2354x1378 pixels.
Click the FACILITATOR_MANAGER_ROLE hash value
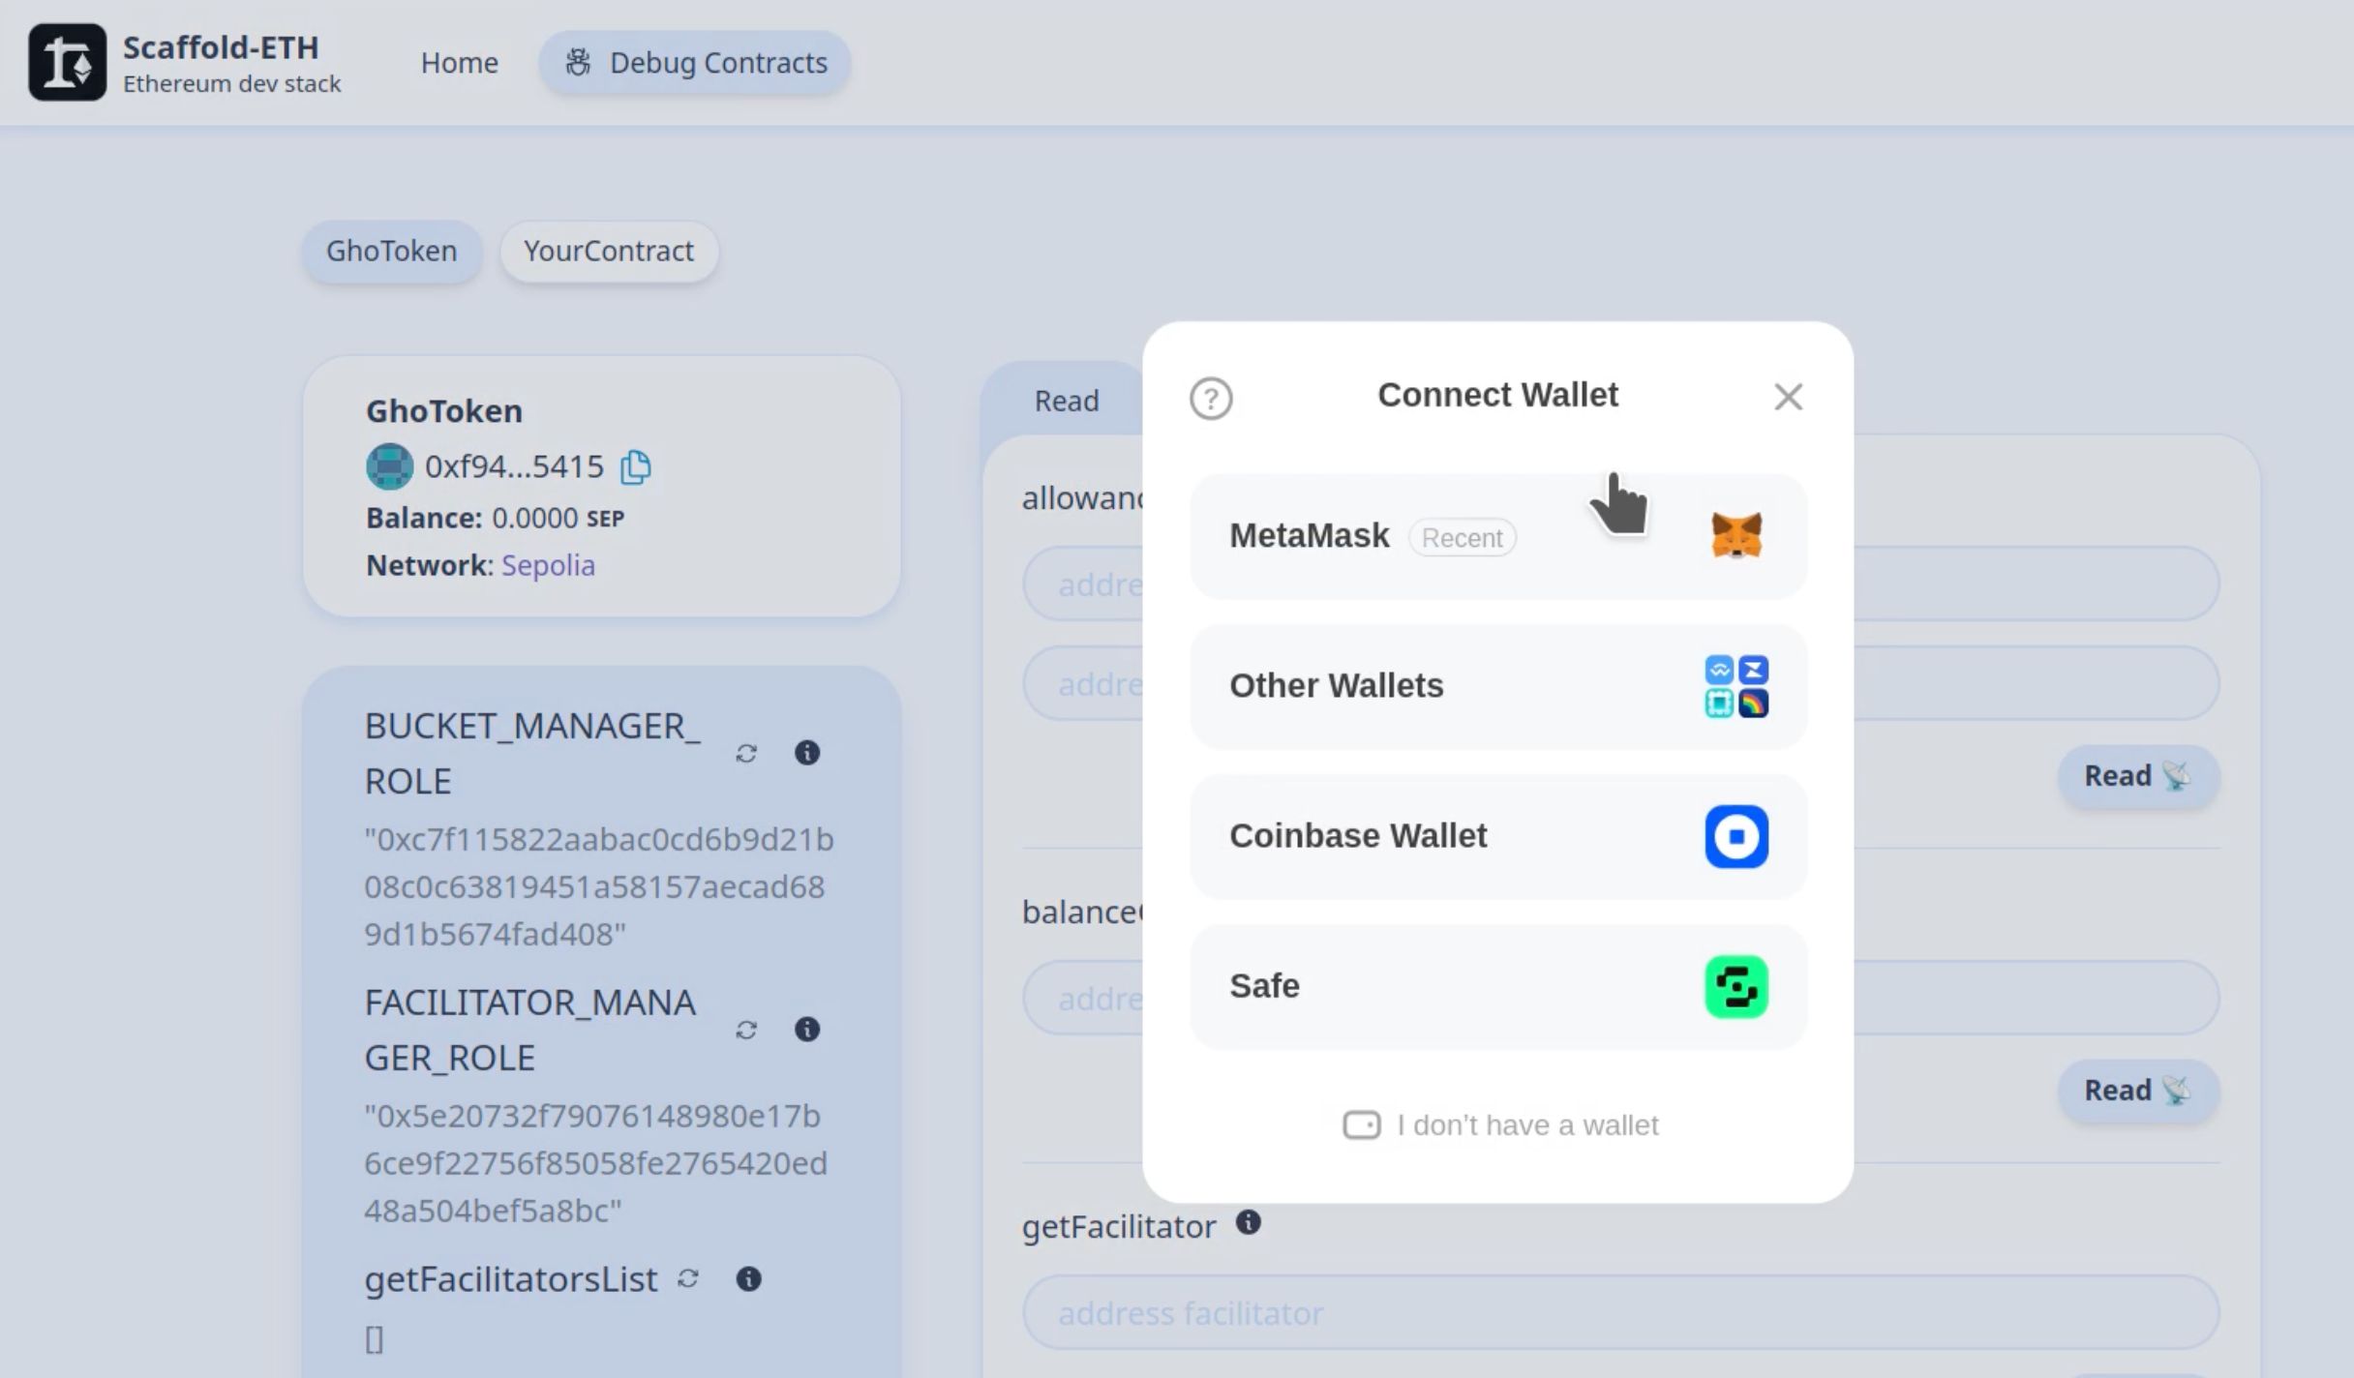tap(596, 1163)
